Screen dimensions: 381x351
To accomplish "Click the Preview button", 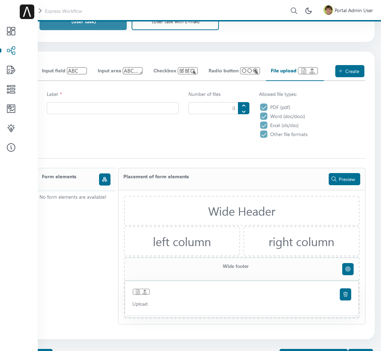I will [x=344, y=179].
